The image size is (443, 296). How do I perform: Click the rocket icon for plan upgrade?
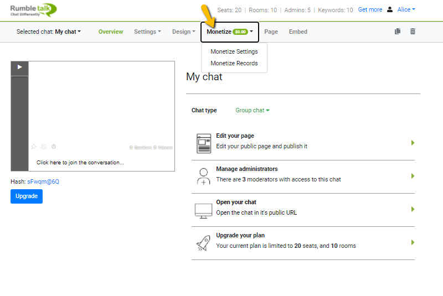click(203, 243)
